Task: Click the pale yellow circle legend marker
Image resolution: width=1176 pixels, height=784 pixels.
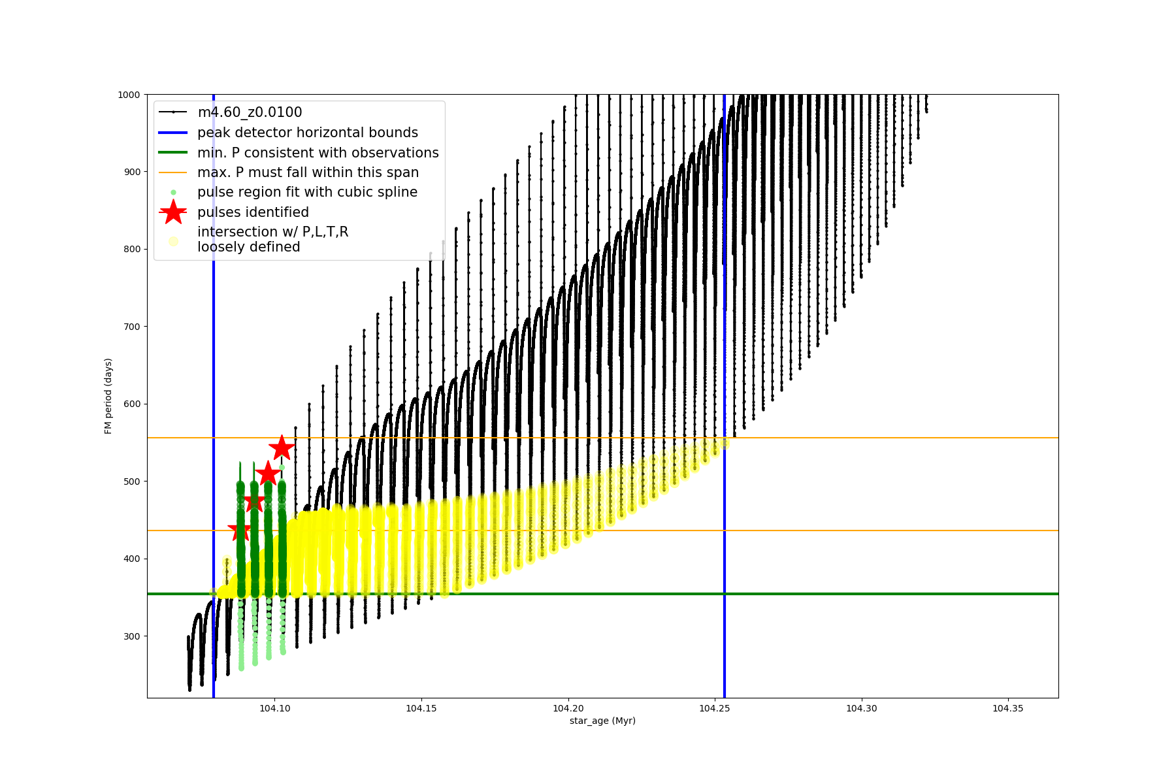Action: tap(173, 241)
